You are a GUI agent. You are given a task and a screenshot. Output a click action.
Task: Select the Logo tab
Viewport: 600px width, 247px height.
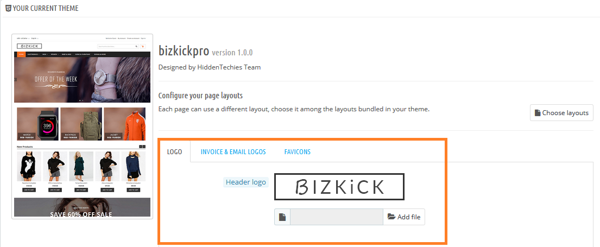click(x=174, y=152)
